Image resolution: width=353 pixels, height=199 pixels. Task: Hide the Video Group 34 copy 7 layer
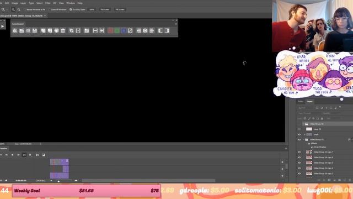[x=299, y=152]
